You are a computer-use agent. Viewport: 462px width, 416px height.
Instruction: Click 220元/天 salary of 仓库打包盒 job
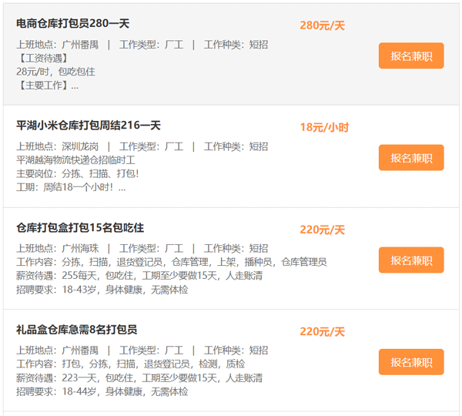click(323, 230)
